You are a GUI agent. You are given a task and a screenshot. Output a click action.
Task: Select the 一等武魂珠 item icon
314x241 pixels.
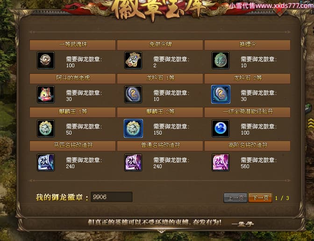pos(46,60)
